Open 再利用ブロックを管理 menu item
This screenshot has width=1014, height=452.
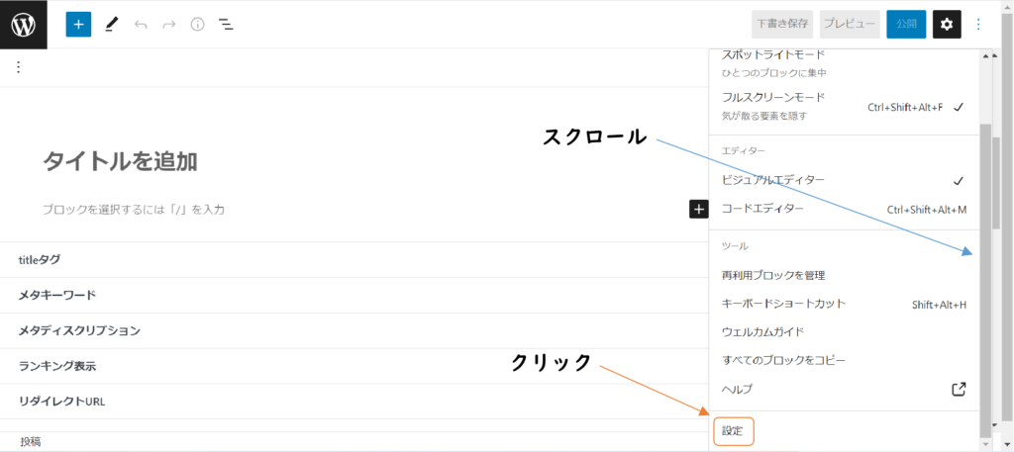point(844,276)
